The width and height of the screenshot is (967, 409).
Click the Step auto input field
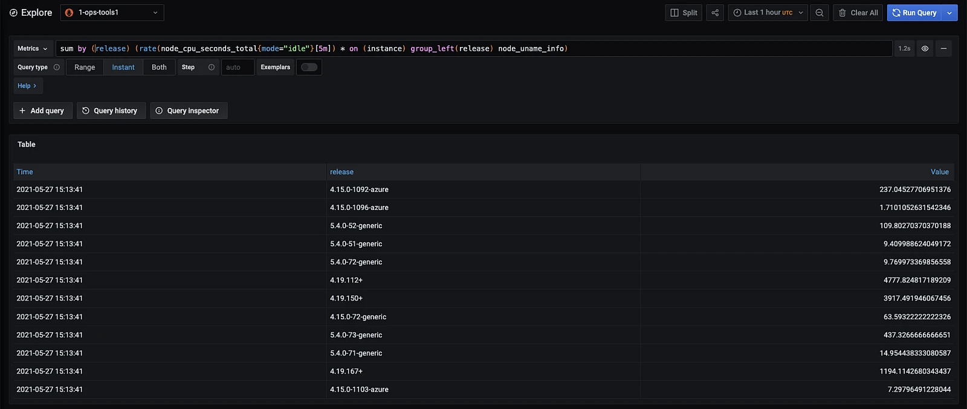[x=238, y=67]
